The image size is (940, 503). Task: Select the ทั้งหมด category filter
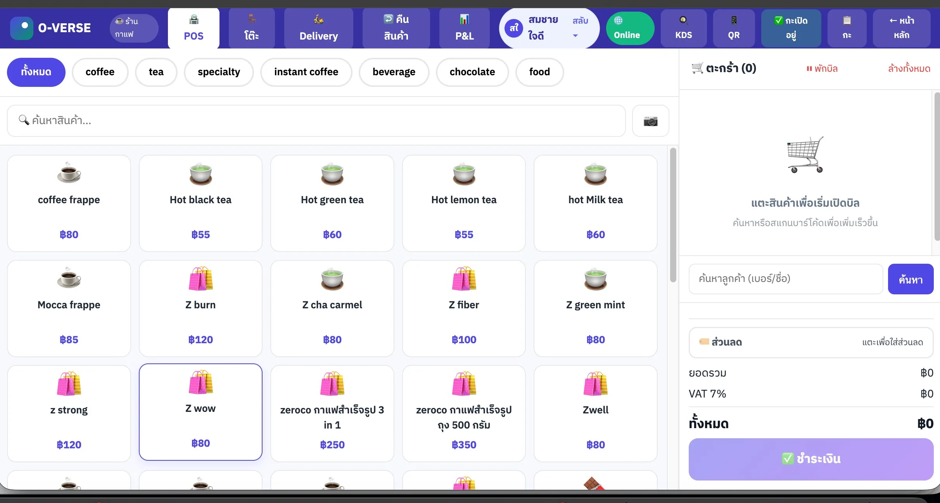(36, 72)
